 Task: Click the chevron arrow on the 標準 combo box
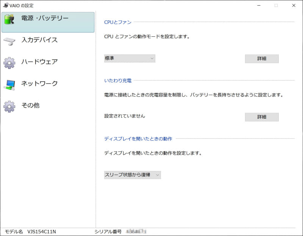click(x=152, y=58)
